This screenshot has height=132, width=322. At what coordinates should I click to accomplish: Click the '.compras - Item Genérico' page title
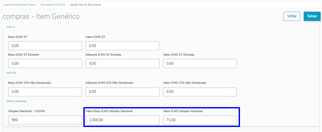point(41,16)
